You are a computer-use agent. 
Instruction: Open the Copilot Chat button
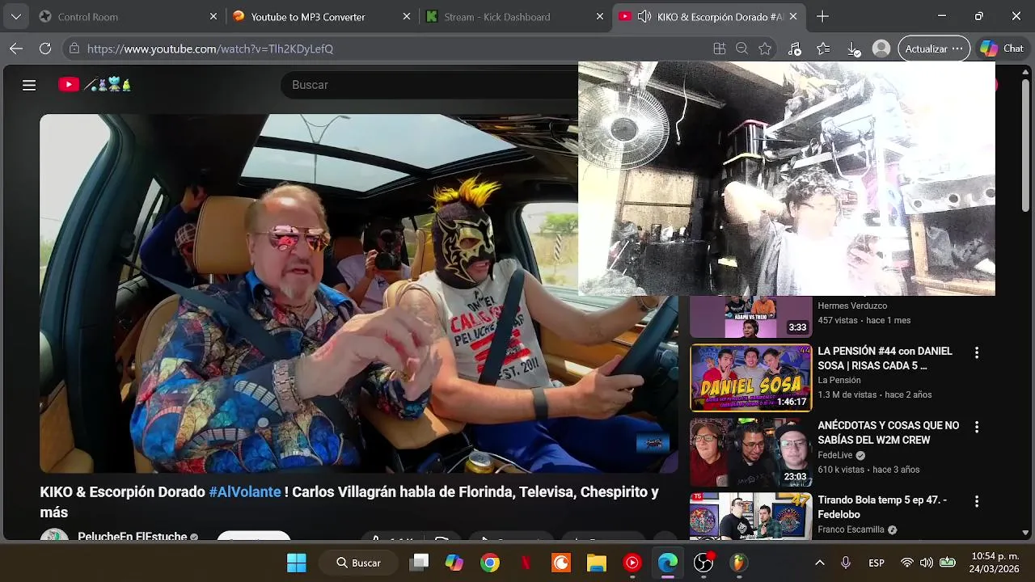1002,48
